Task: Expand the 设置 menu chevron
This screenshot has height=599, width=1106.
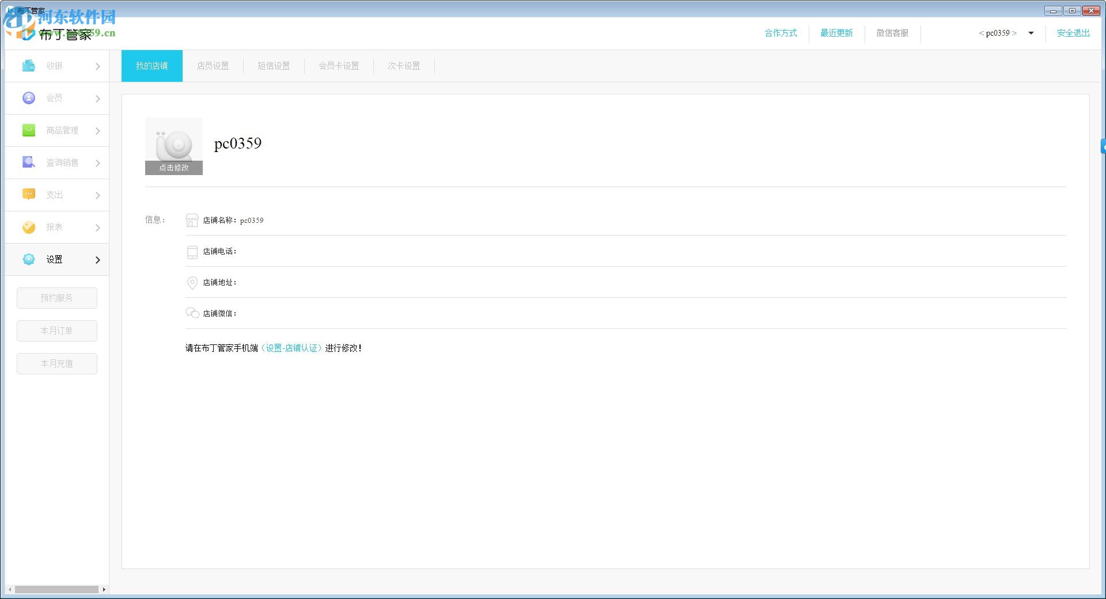Action: point(98,260)
